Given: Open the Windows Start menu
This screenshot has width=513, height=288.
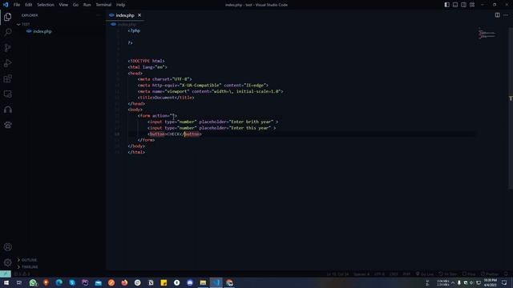Looking at the screenshot, I should point(6,282).
